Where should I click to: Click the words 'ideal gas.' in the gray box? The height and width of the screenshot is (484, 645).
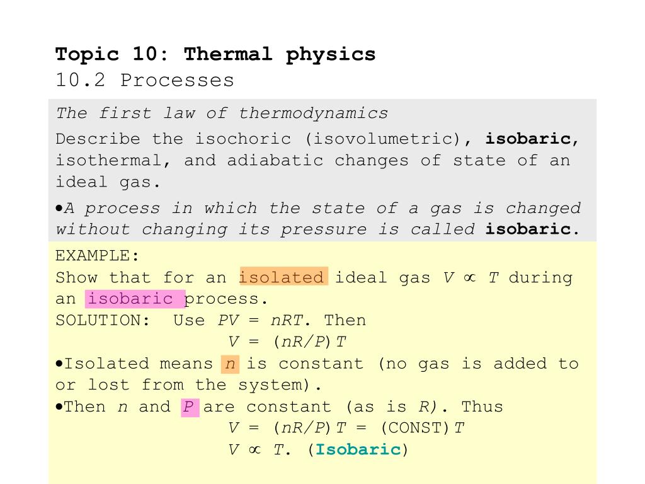(108, 182)
